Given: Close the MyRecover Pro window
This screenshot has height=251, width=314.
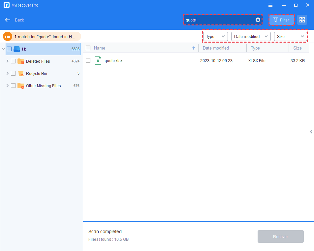Looking at the screenshot, I should (308, 5).
